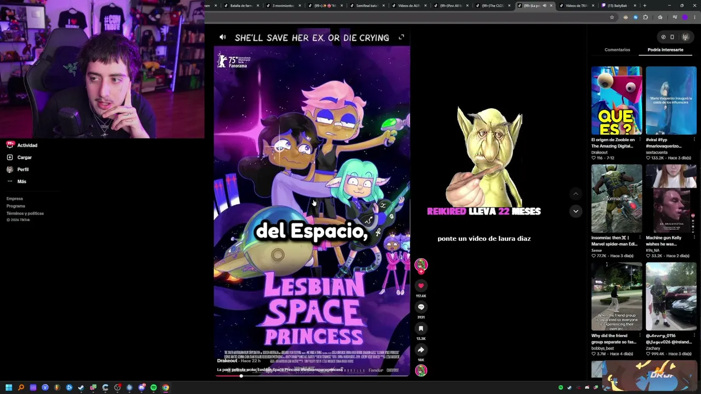Open the spinning sound disc avatar
Viewport: 701px width, 394px height.
click(x=421, y=370)
